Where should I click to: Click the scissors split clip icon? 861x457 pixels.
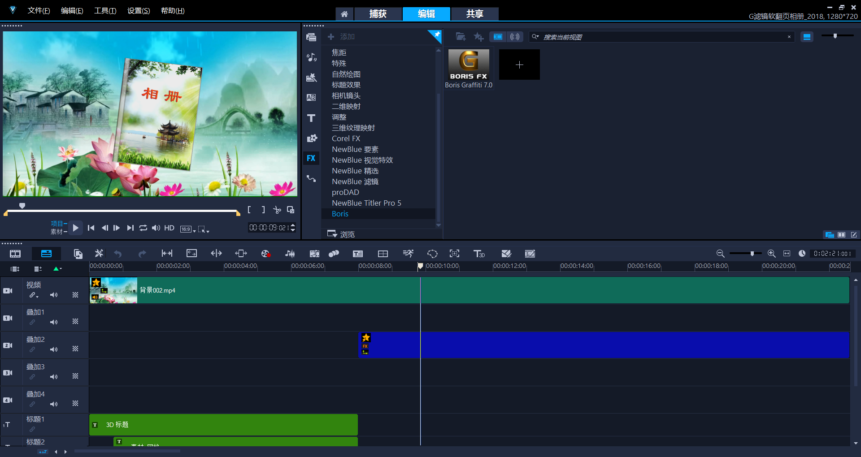[x=277, y=210]
